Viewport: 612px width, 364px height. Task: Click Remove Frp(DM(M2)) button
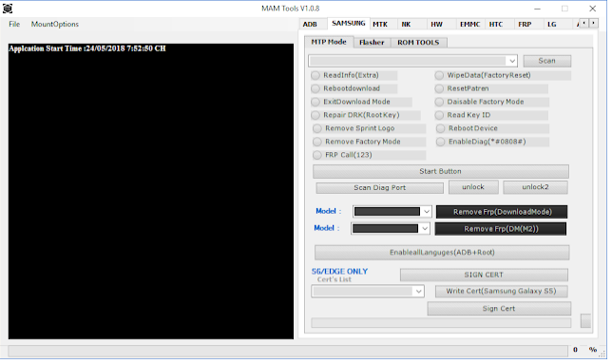click(501, 229)
